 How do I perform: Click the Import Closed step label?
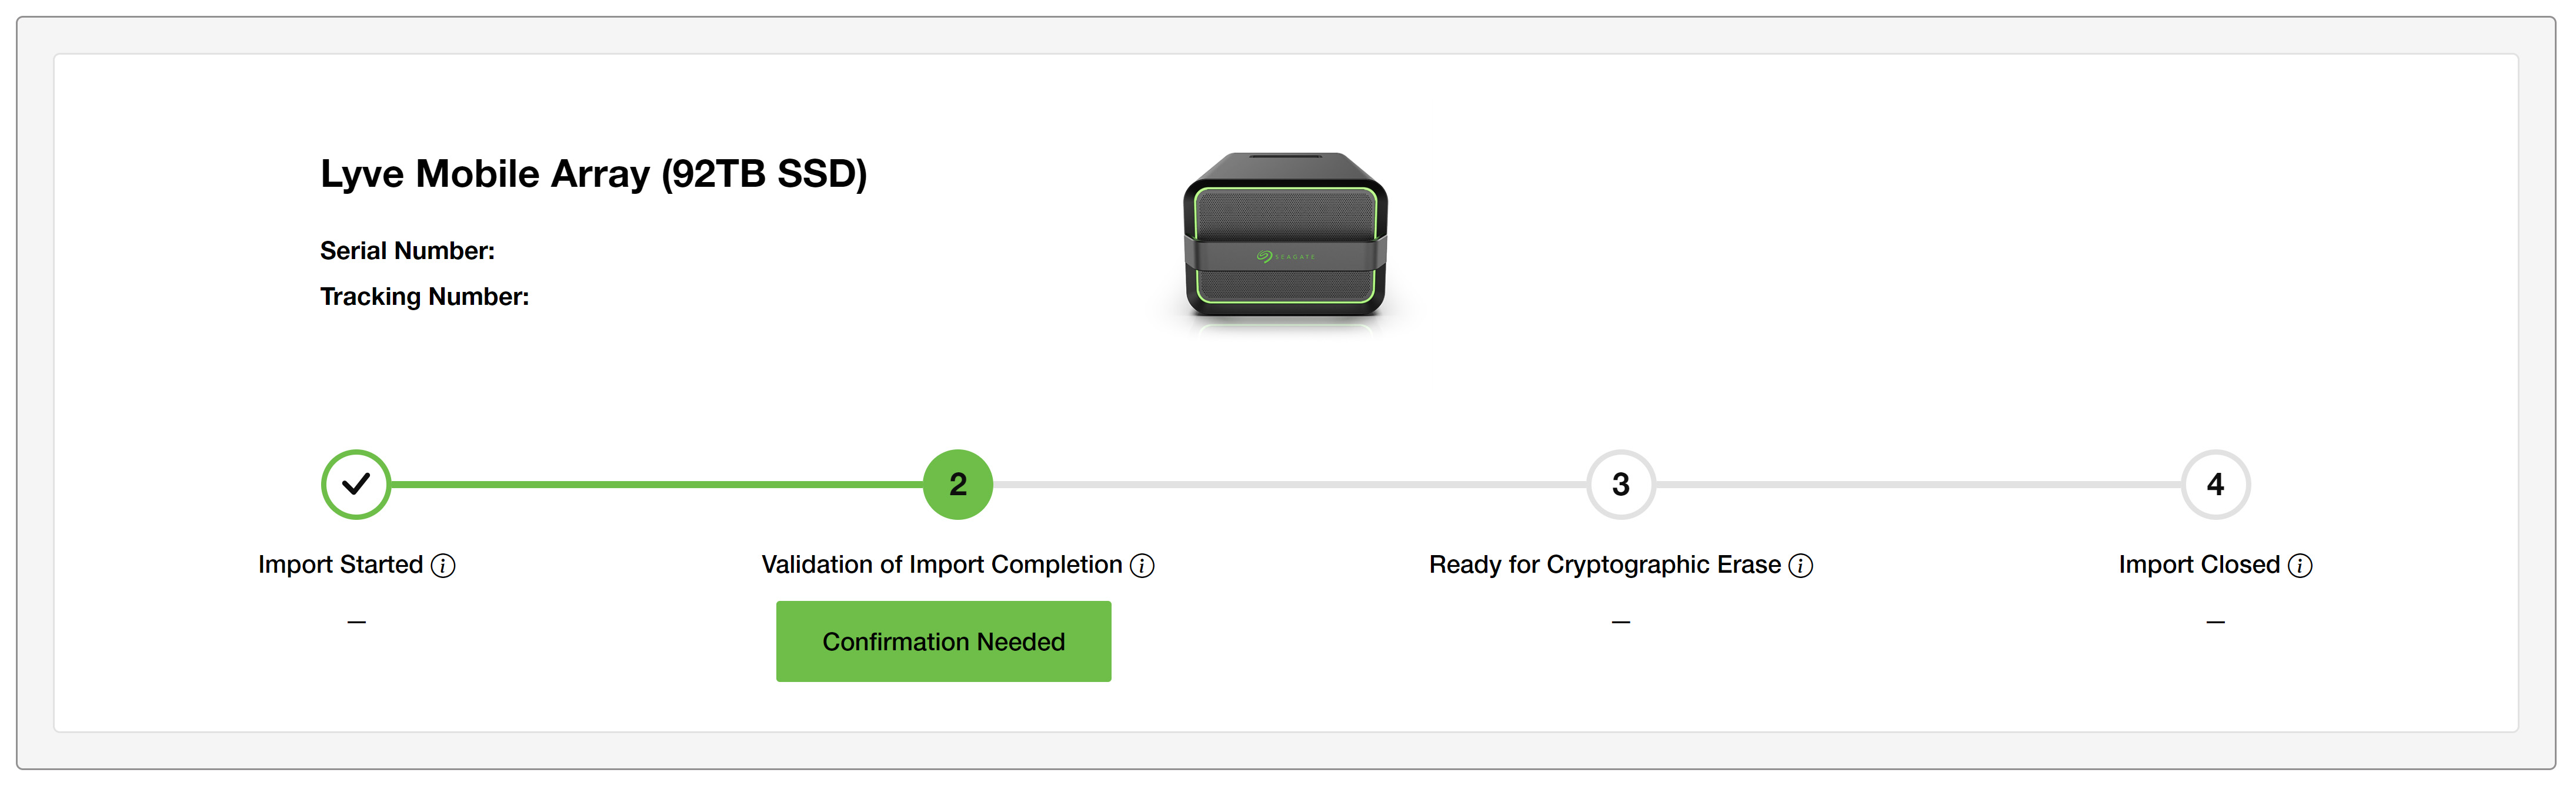click(2198, 565)
